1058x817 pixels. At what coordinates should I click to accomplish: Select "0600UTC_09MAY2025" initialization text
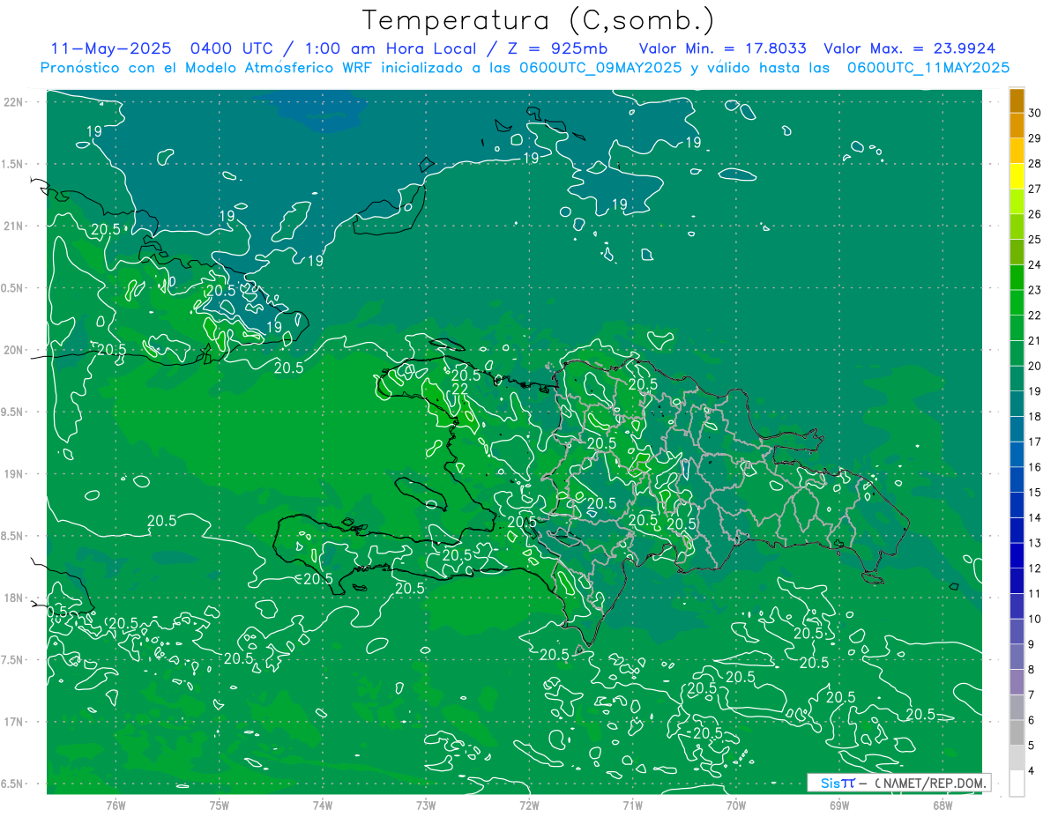[x=596, y=67]
